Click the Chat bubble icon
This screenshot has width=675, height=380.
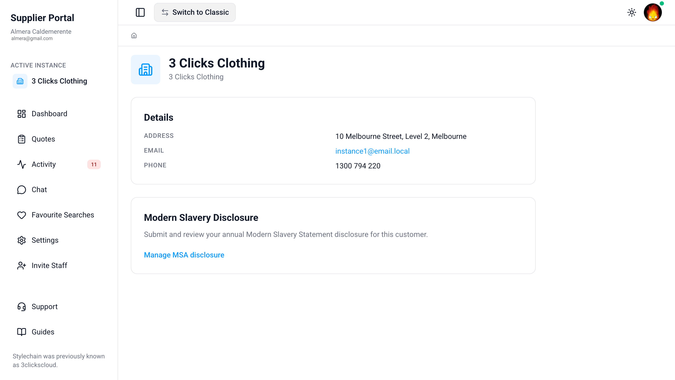pos(22,190)
